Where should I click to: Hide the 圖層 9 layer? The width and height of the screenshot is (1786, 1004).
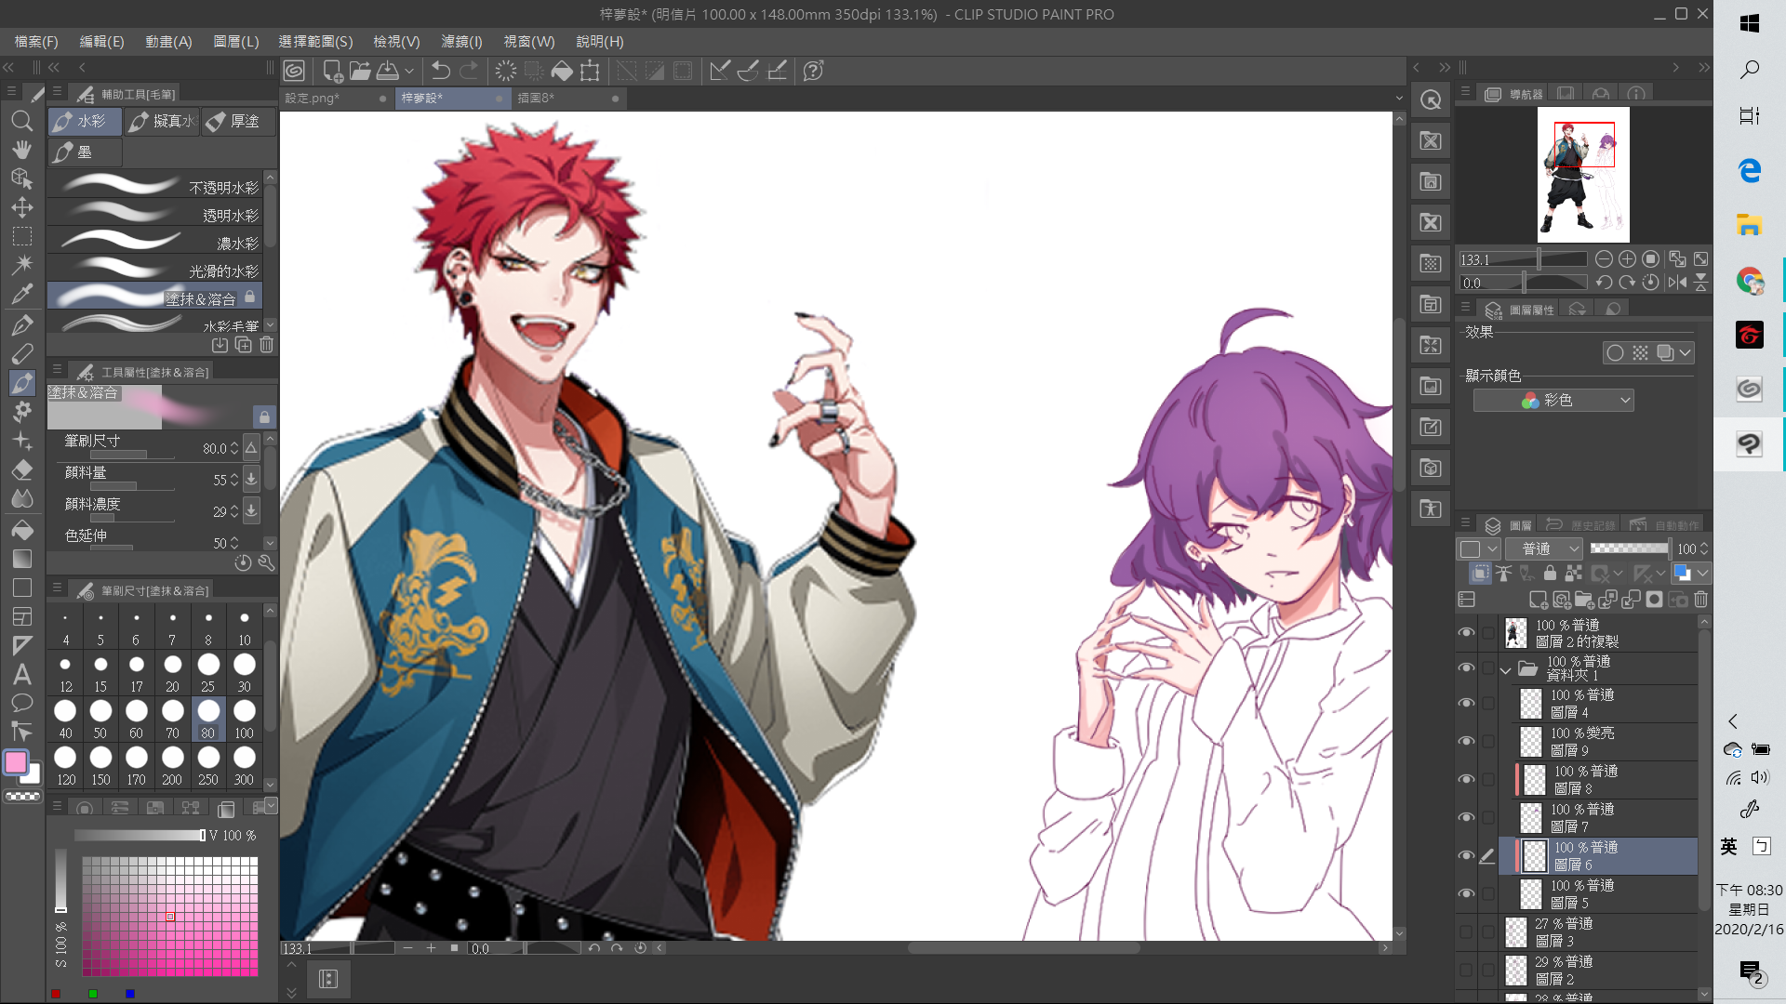click(x=1466, y=741)
